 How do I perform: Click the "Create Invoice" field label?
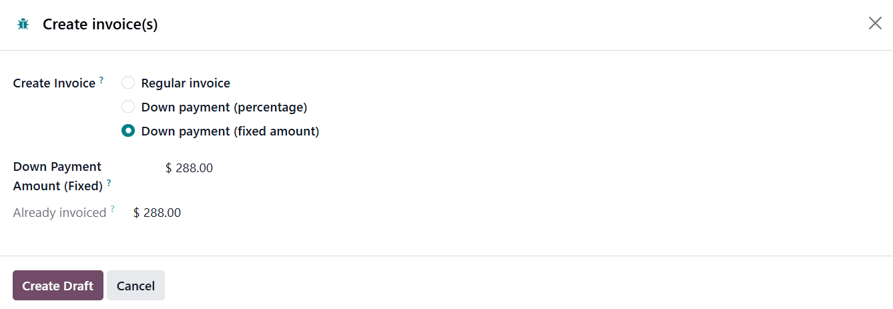pyautogui.click(x=54, y=83)
